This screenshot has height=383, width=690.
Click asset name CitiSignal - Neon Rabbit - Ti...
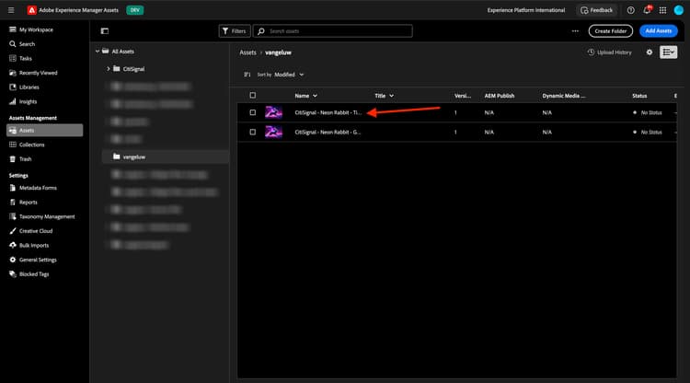[328, 112]
